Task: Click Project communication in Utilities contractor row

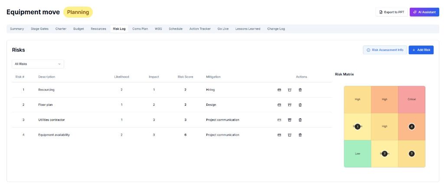Action: 222,120
